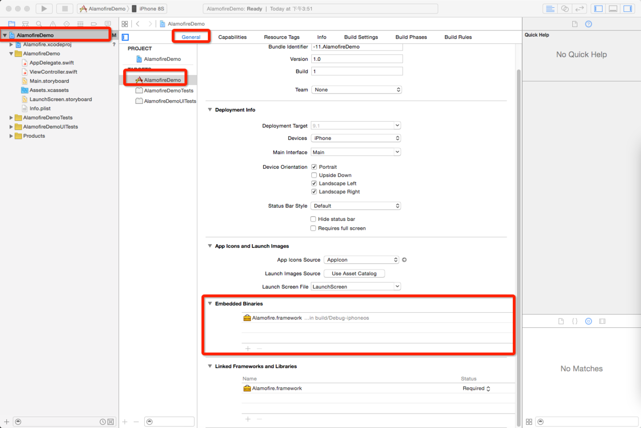Change the Alamofire.framework Required status
The height and width of the screenshot is (428, 641).
click(x=477, y=388)
